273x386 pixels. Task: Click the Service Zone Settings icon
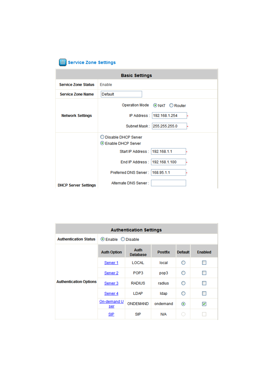click(63, 62)
